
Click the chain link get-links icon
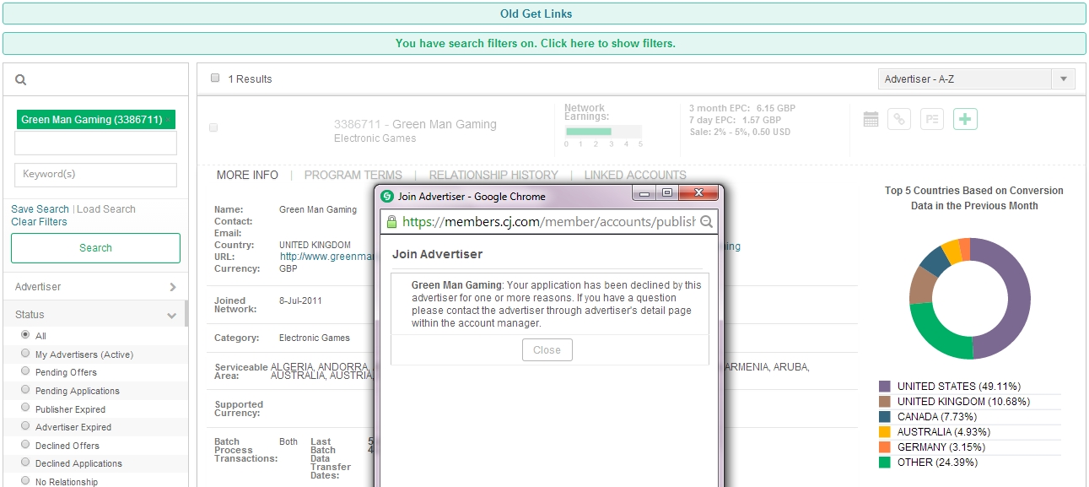coord(899,120)
